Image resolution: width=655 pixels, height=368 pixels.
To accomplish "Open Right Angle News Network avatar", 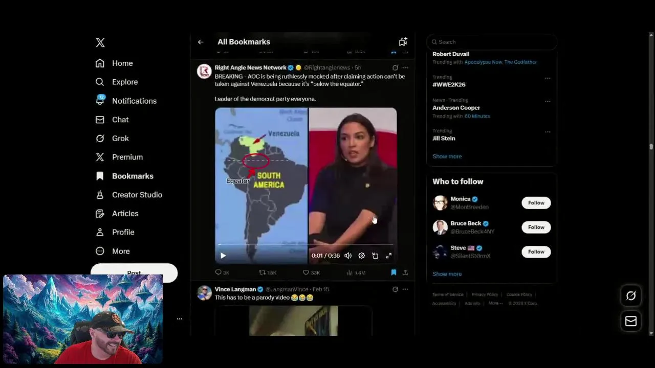I will pos(204,71).
